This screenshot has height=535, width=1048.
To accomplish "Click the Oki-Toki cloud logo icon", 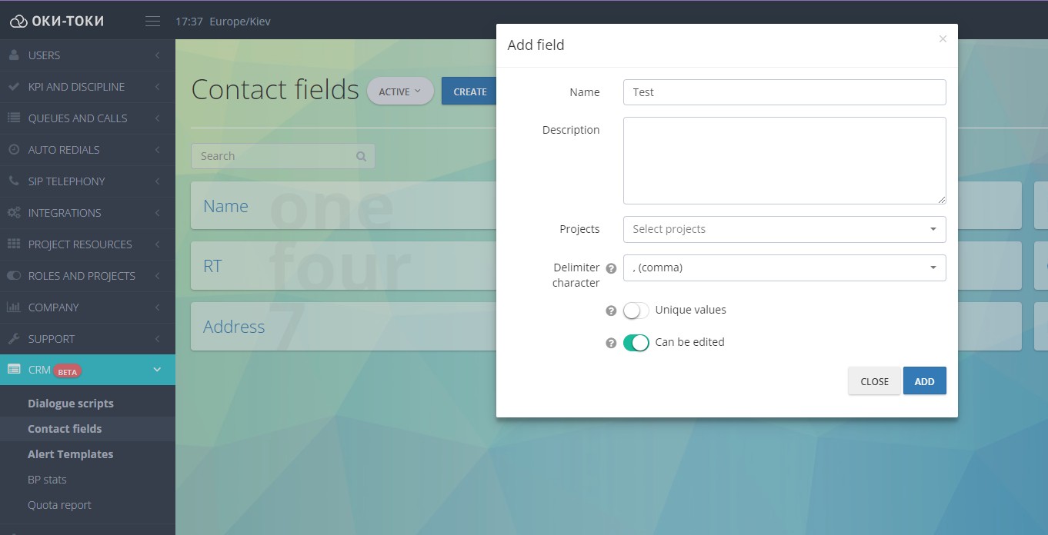I will 18,22.
